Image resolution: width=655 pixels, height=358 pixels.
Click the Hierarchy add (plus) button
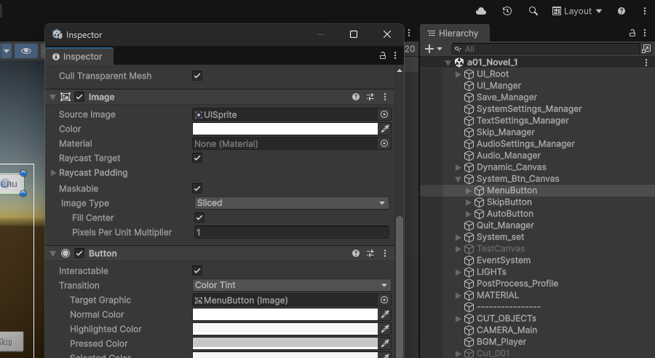click(429, 49)
